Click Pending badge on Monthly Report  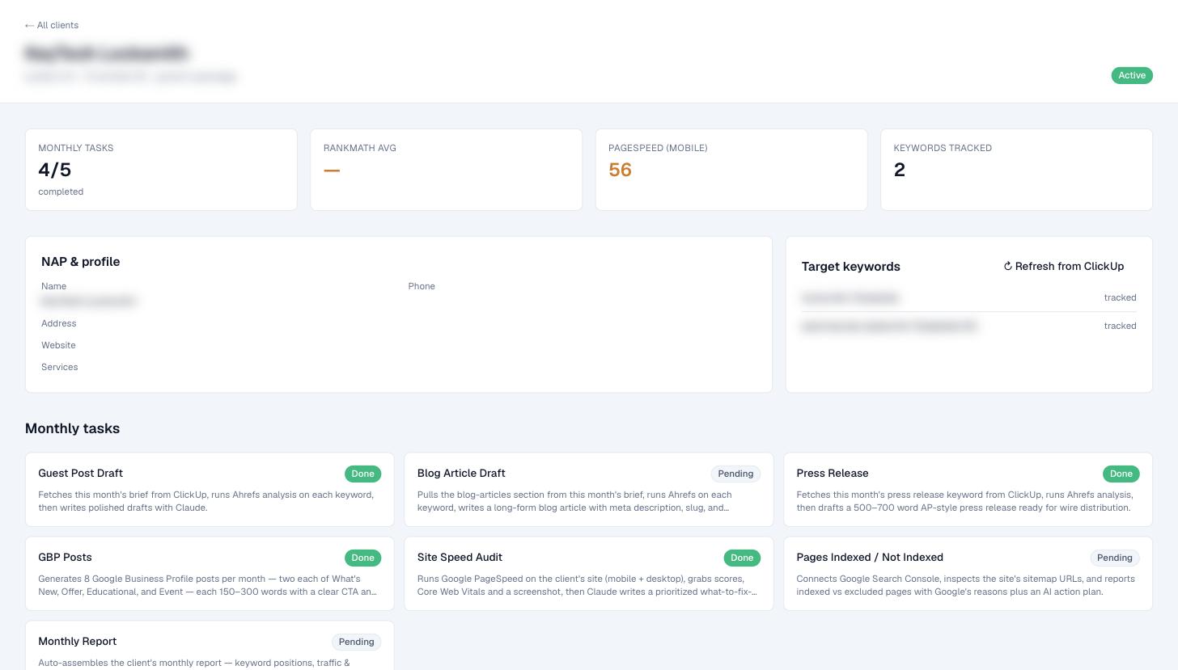[356, 642]
